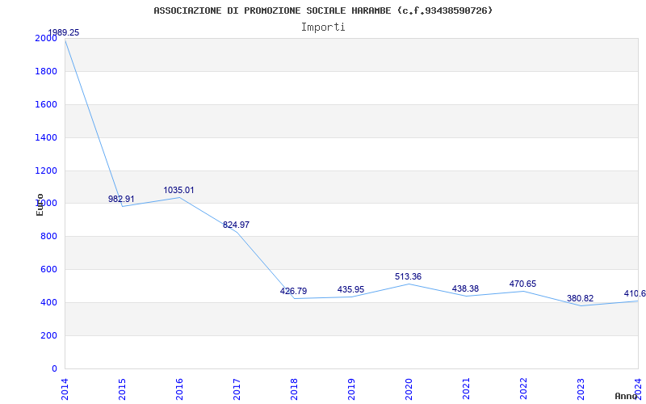Image resolution: width=646 pixels, height=404 pixels.
Task: Click the chart title containing HARAMBE
Action: (x=323, y=11)
